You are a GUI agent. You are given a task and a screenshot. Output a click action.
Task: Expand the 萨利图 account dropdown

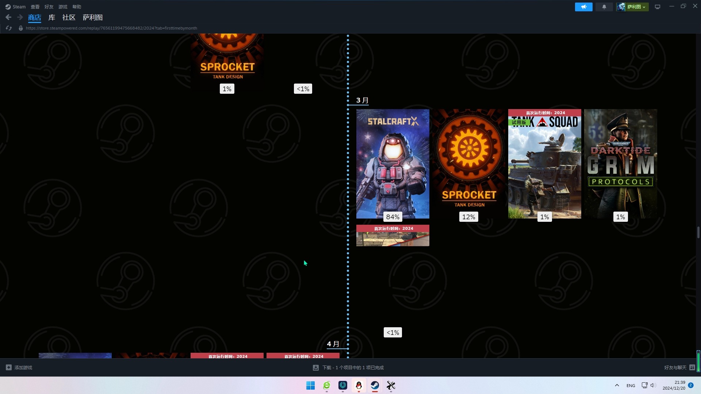(x=632, y=7)
